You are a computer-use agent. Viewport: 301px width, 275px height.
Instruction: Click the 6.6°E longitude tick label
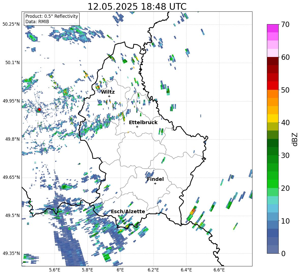219,270
